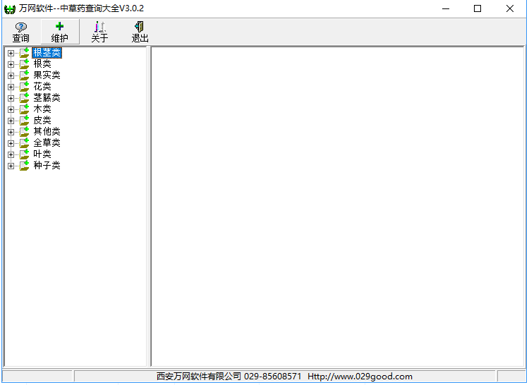Click the folder icon beside 茎藤类
Viewport: 529px width, 385px height.
[x=24, y=98]
